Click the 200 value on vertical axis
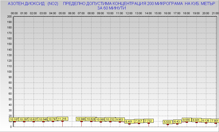 (x=10, y=17)
